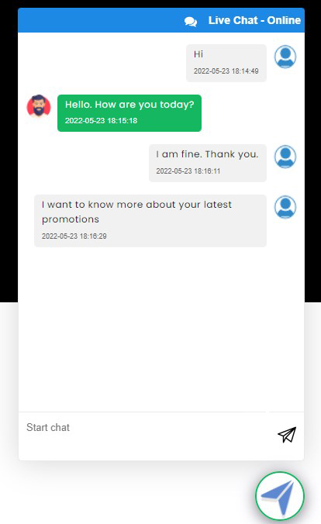Click the speech bubbles icon in header
The height and width of the screenshot is (524, 321).
coord(191,22)
